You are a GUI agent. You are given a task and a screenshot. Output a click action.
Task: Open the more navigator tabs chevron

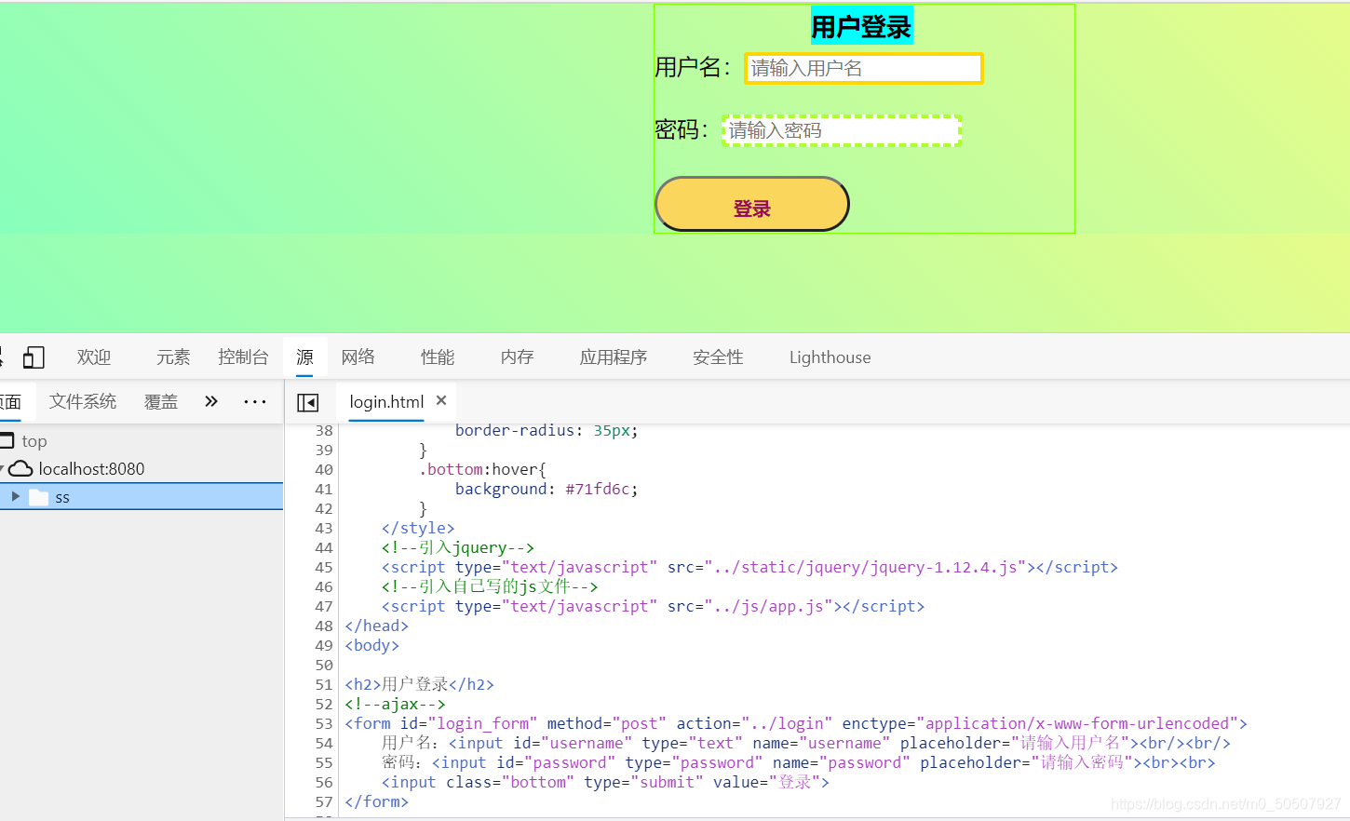click(x=211, y=401)
